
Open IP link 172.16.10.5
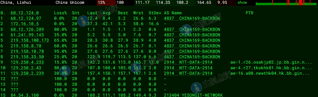(x=25, y=24)
